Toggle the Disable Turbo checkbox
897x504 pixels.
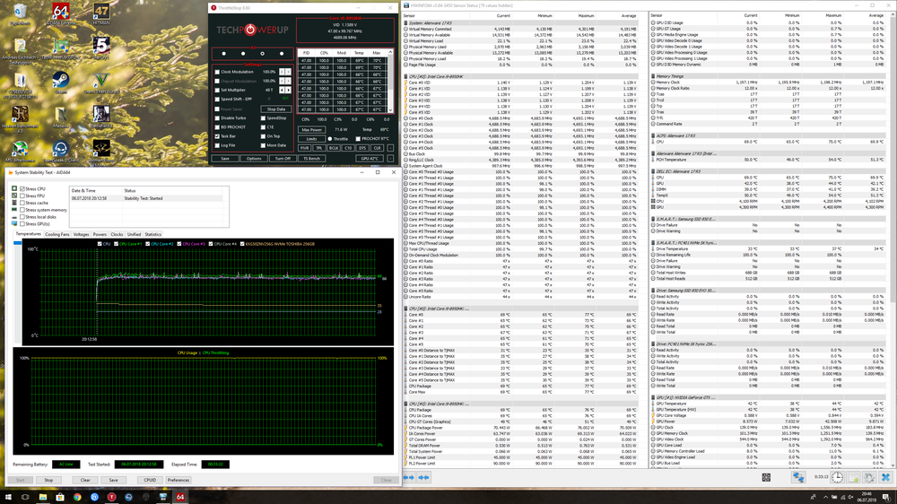[x=218, y=117]
